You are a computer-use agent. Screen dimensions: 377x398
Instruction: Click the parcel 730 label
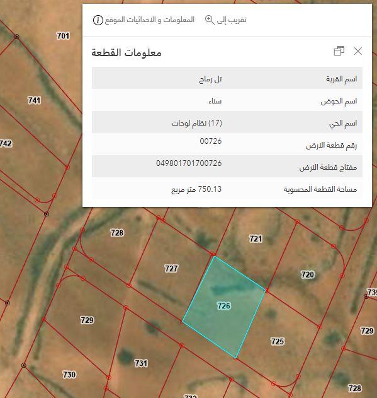69,375
